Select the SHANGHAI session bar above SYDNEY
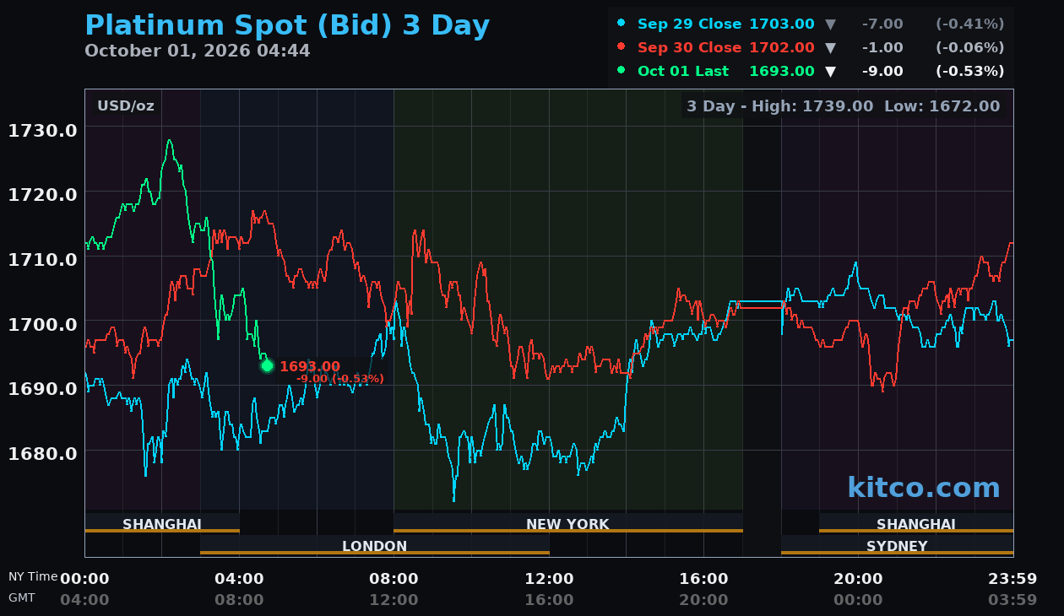The width and height of the screenshot is (1064, 616). (x=916, y=524)
